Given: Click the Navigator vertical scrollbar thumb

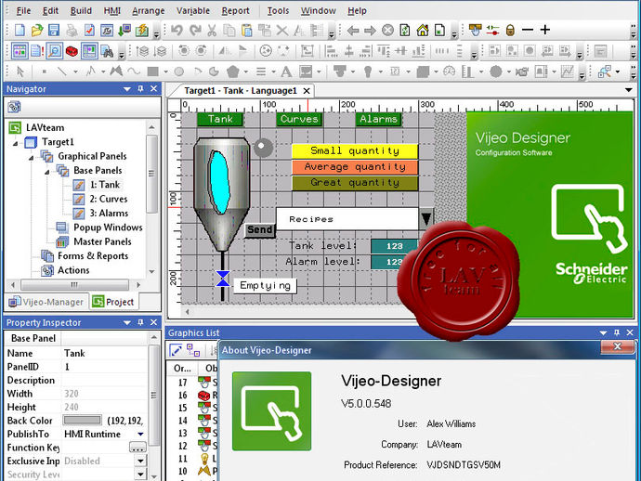Looking at the screenshot, I should coord(151,174).
